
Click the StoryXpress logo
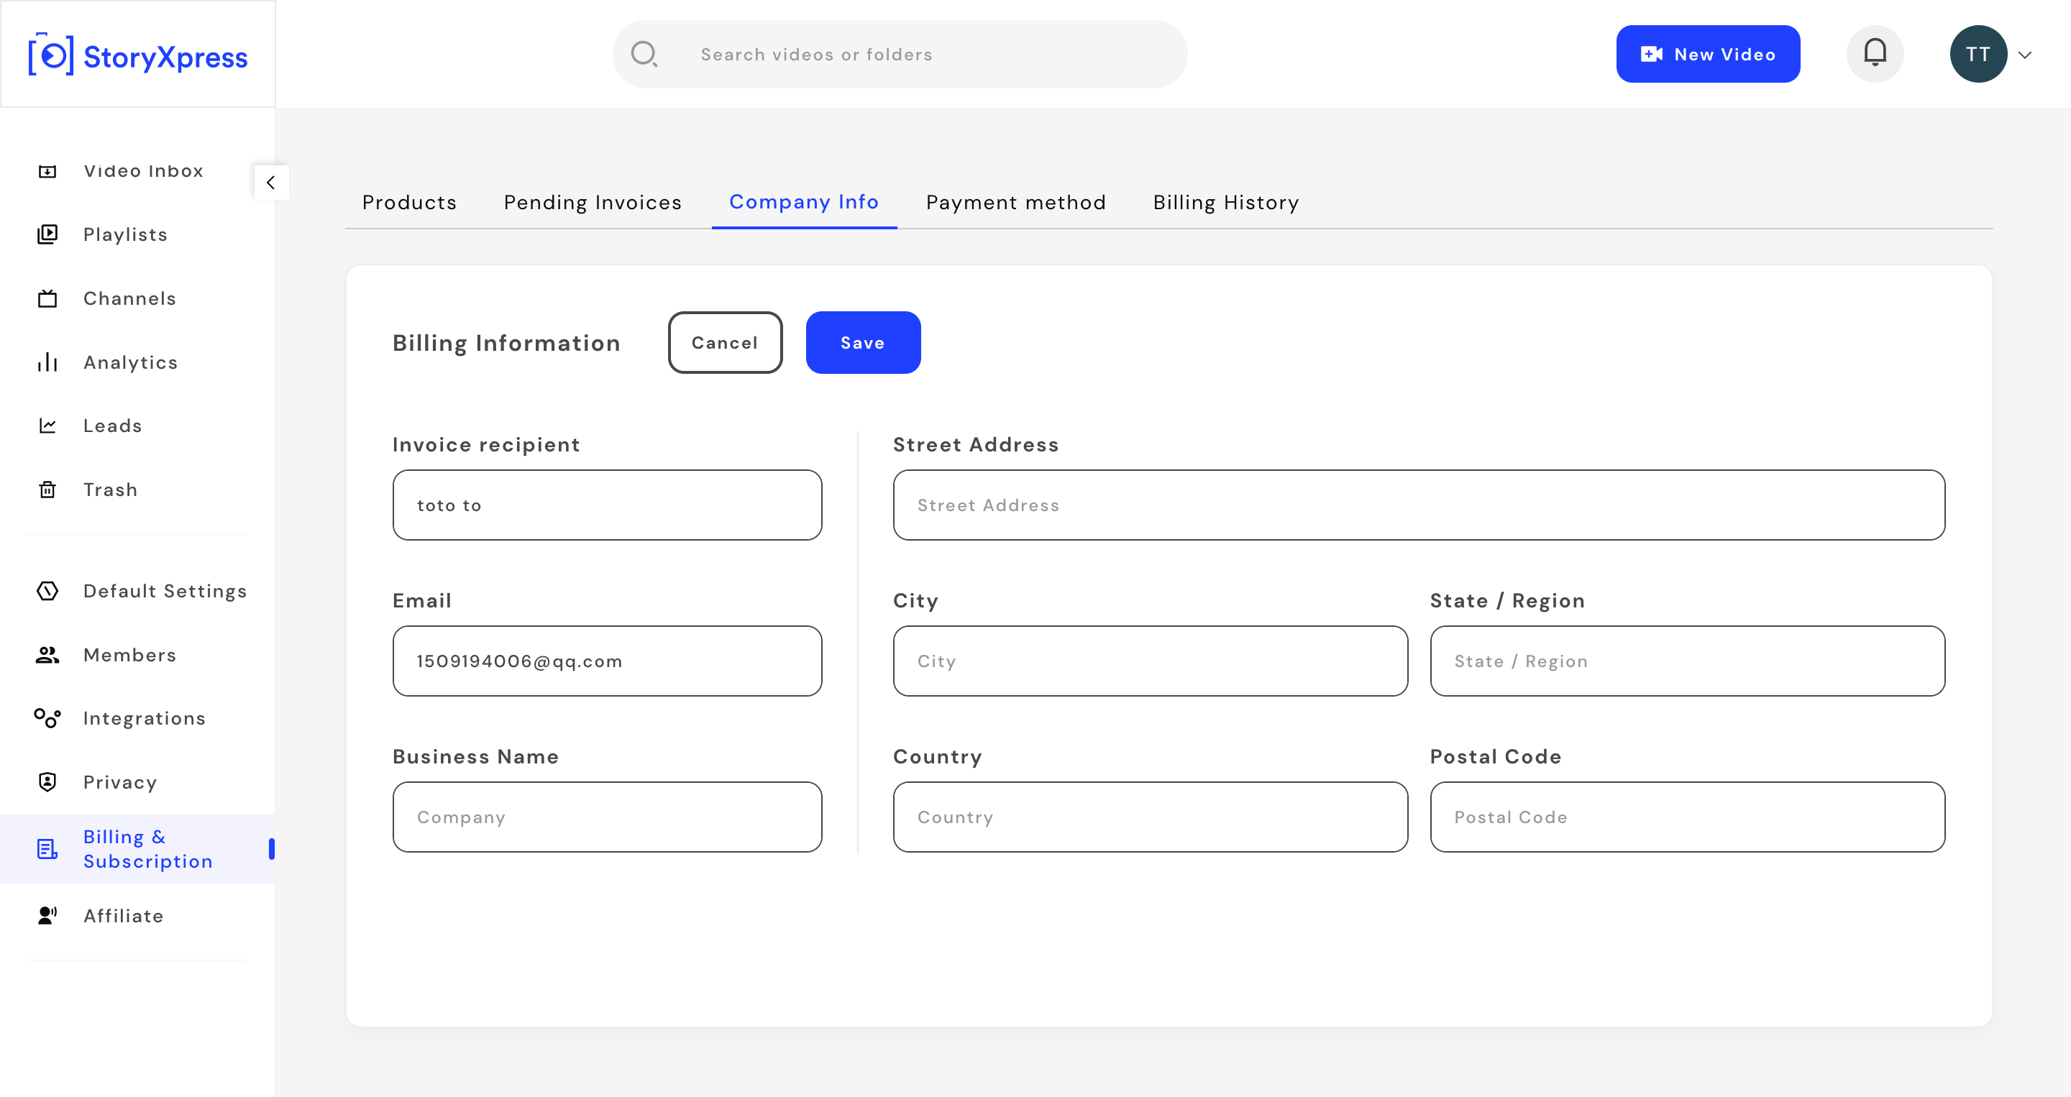138,55
